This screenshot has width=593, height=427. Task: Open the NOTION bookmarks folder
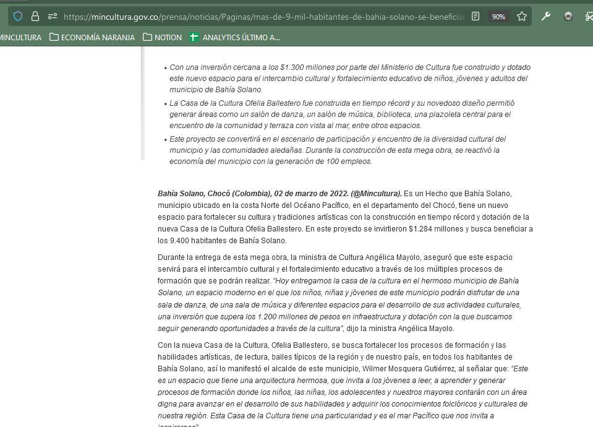pyautogui.click(x=163, y=38)
